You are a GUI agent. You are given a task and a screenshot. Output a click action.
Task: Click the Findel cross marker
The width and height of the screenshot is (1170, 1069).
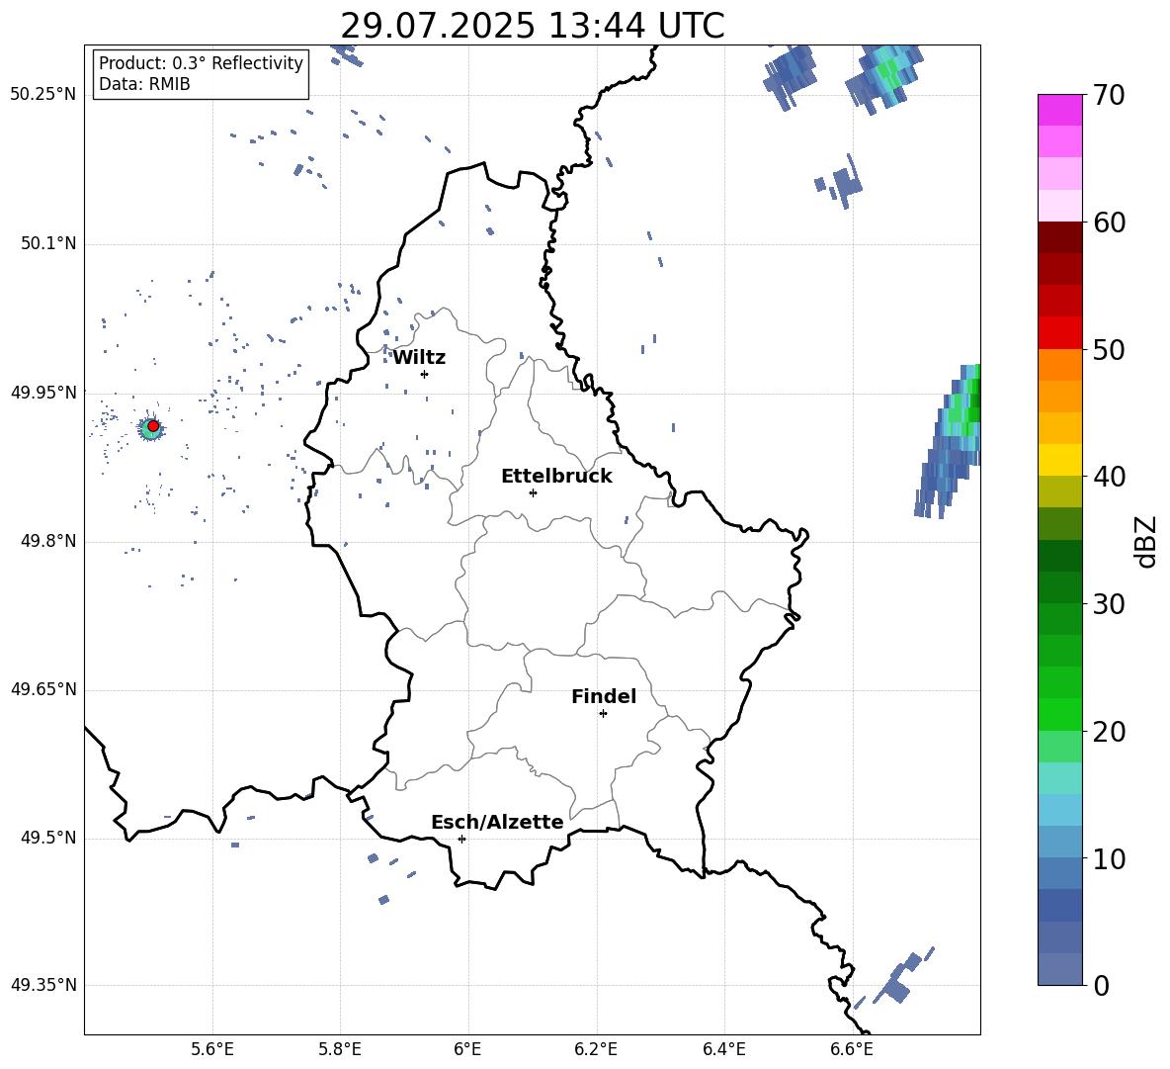click(x=603, y=714)
